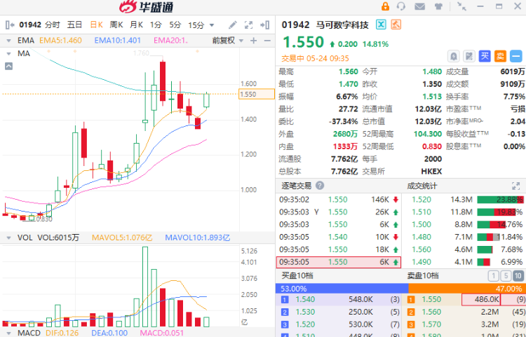This screenshot has height=337, width=526.
Task: Click the compact-mode shrink arrows icon
Action: pyautogui.click(x=462, y=6)
